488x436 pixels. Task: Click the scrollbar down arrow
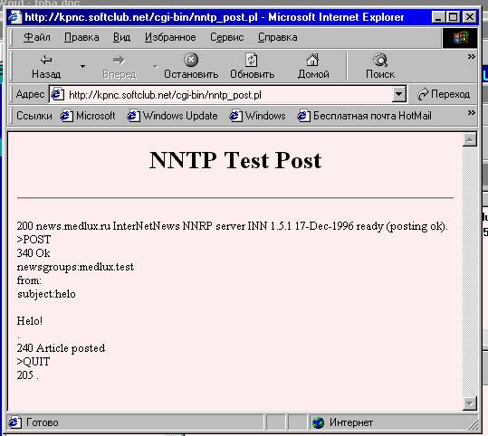[469, 403]
